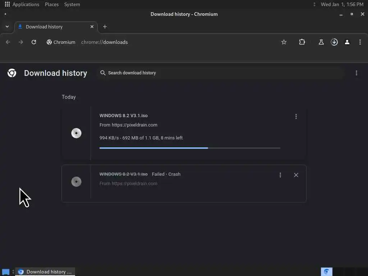Click the system tray indicator near the clock
Viewport: 368px width, 276px height.
(x=314, y=4)
